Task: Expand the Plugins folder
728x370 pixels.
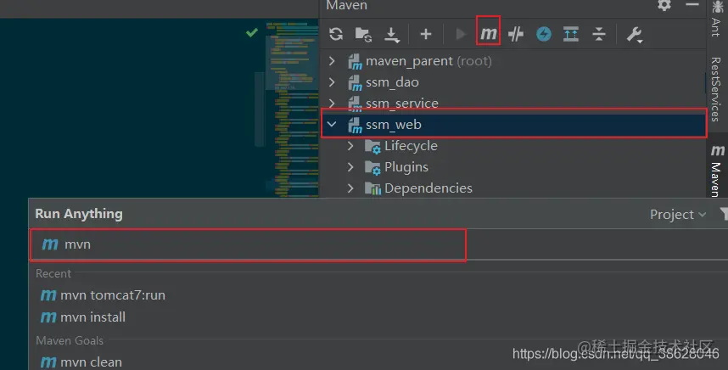Action: click(x=350, y=166)
